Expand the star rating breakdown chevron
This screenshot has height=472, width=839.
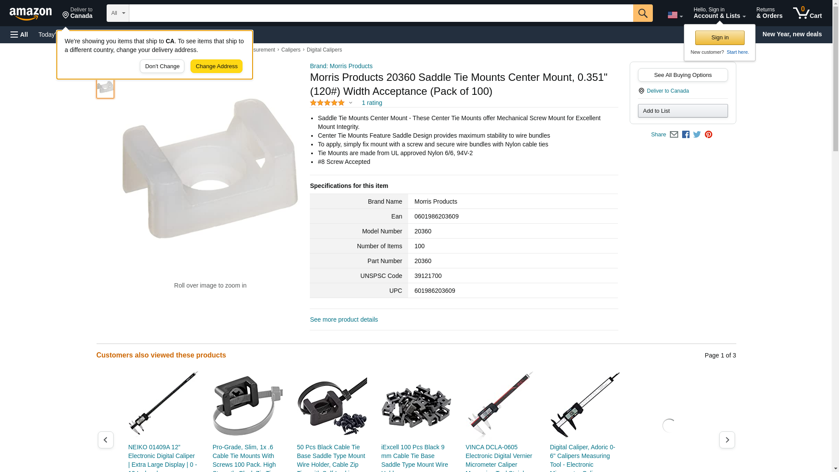tap(350, 103)
